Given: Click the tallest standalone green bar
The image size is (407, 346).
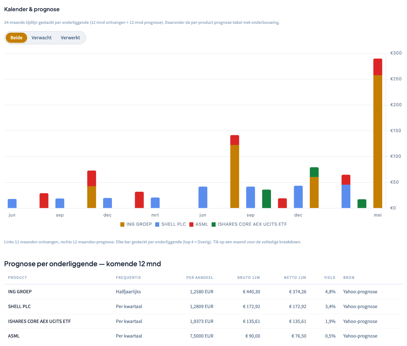Looking at the screenshot, I should tap(267, 199).
